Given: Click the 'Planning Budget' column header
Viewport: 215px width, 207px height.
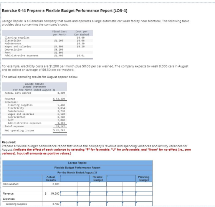Looking at the screenshot, I should pos(144,178).
